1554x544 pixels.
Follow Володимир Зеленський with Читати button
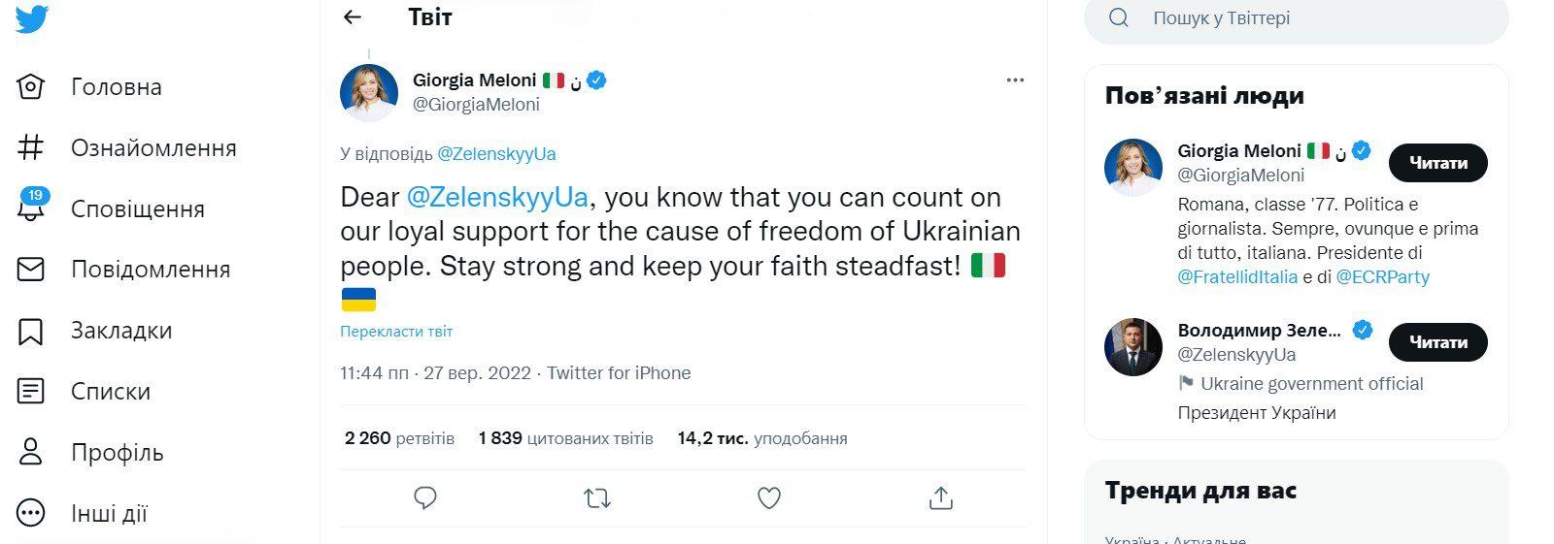pos(1437,342)
